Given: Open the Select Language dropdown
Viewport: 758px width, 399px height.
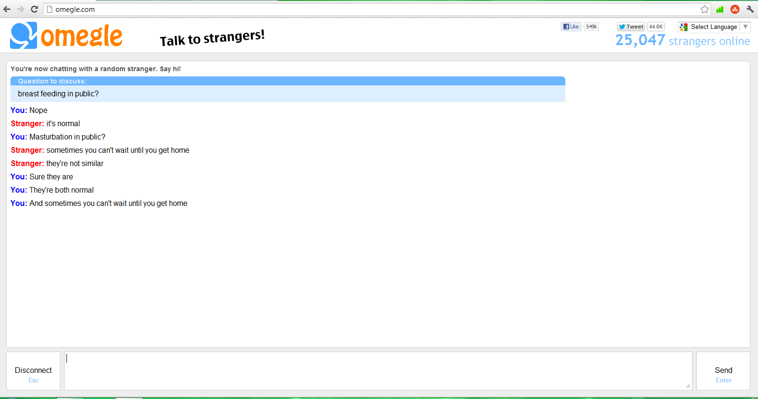Looking at the screenshot, I should click(x=714, y=27).
